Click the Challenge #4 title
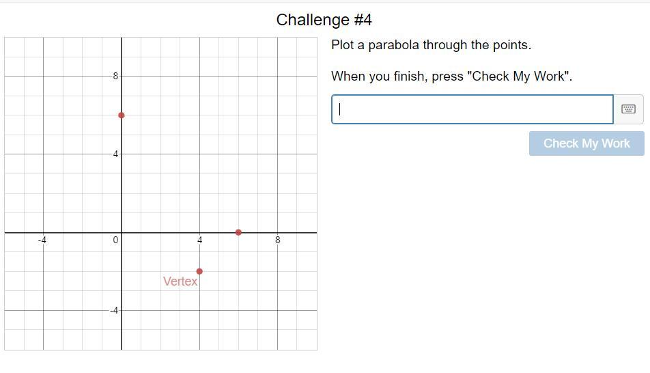This screenshot has width=650, height=373. click(324, 20)
